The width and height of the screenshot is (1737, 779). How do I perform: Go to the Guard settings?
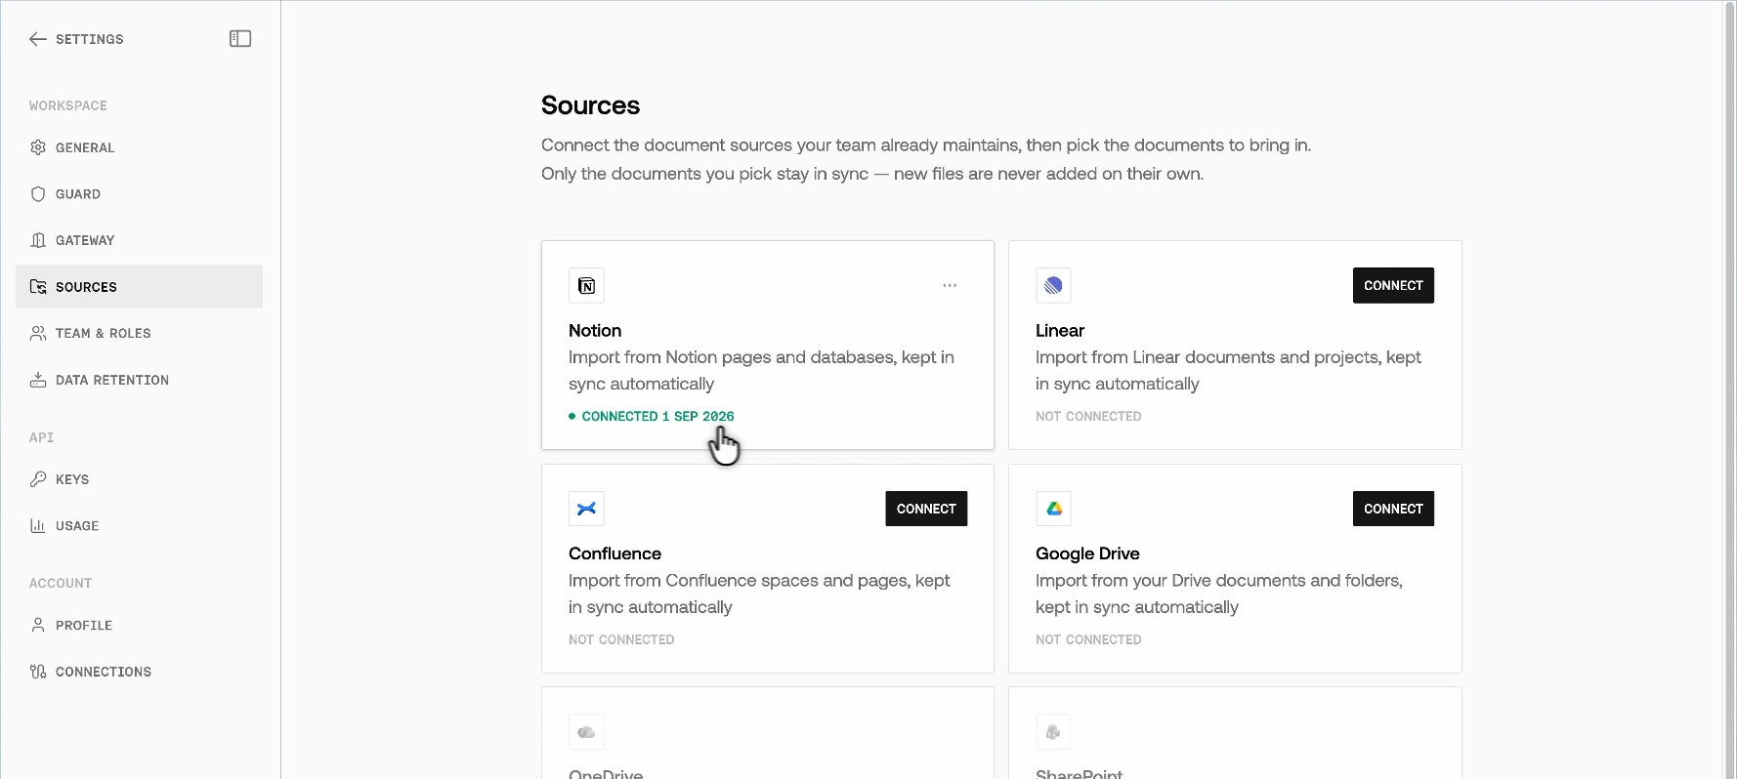pos(139,194)
